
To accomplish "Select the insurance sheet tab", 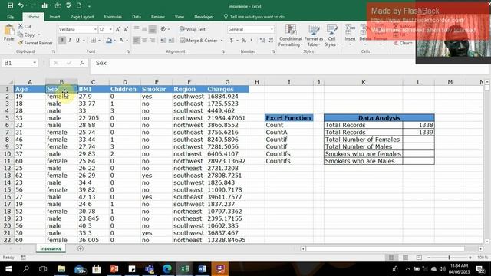I will 51,248.
